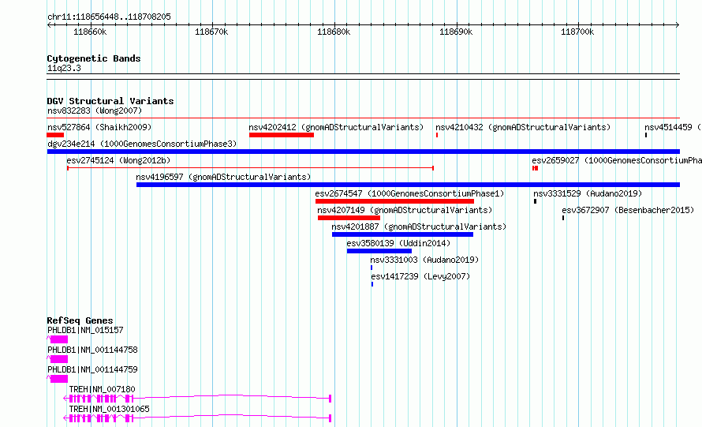Click the TREH|NM_007180 gene label
The image size is (702, 427).
tap(102, 389)
